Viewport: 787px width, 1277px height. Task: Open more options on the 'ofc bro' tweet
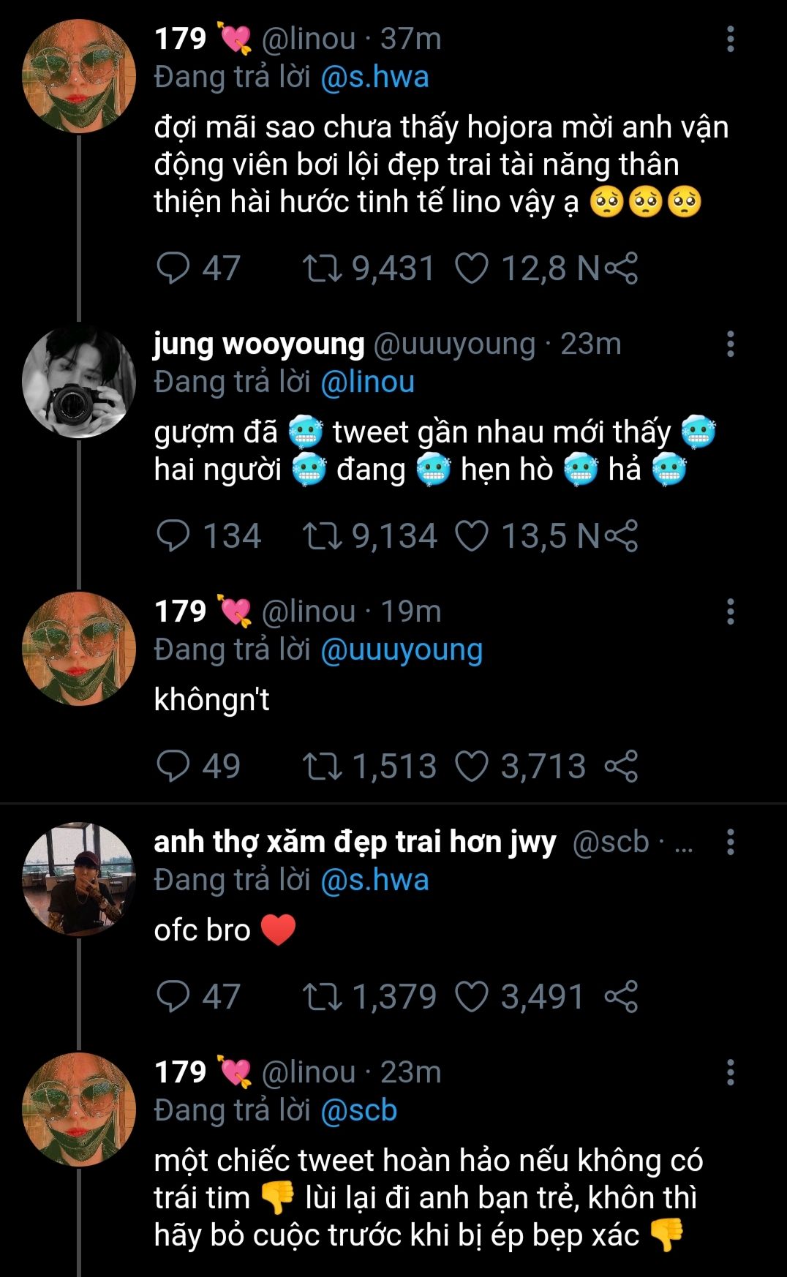tap(730, 842)
